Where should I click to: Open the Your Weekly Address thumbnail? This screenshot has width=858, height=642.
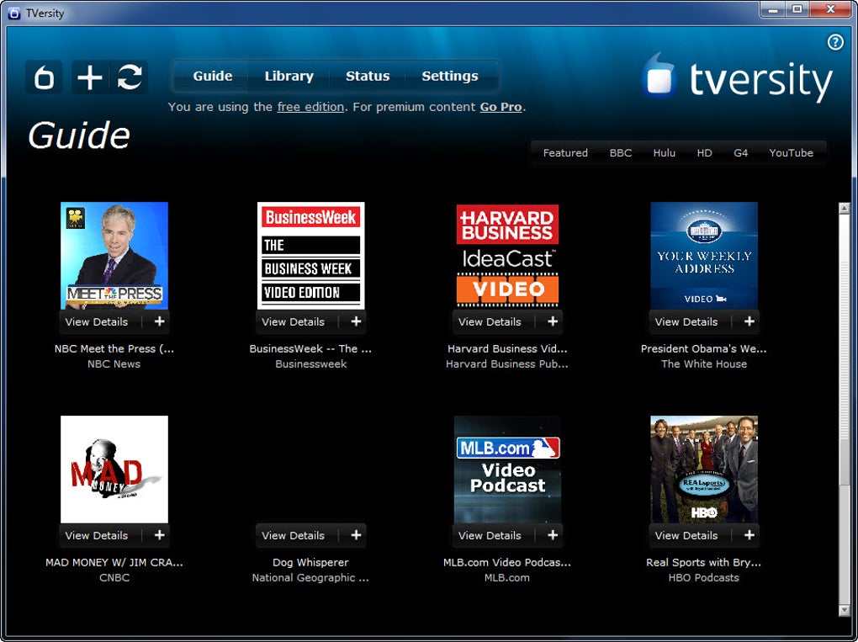[x=704, y=256]
